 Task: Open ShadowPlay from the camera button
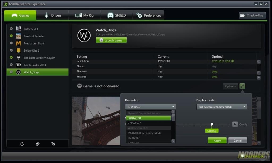[x=252, y=15]
